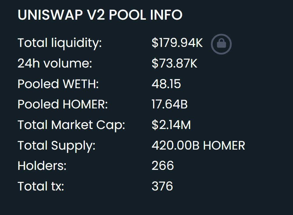Click the Uniswap V2 Pool Info heading
The image size is (293, 215).
[100, 15]
